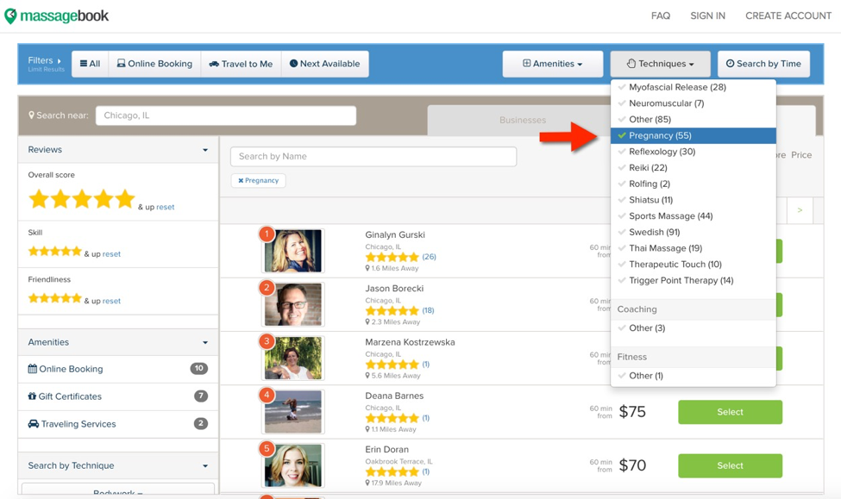Check Other (85) technique
Viewport: 841px width, 499px height.
click(693, 120)
